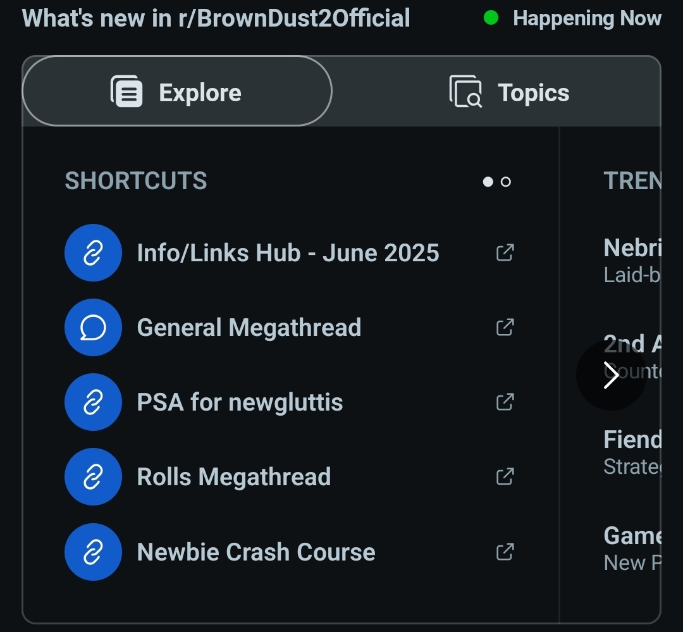Click the Happening Now indicator

pyautogui.click(x=572, y=18)
